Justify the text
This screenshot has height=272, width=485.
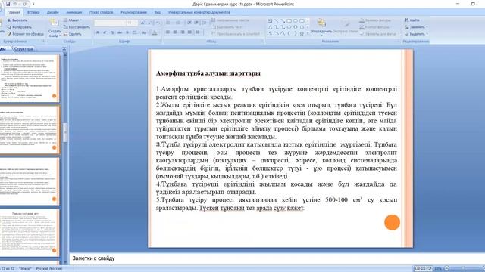pos(189,32)
